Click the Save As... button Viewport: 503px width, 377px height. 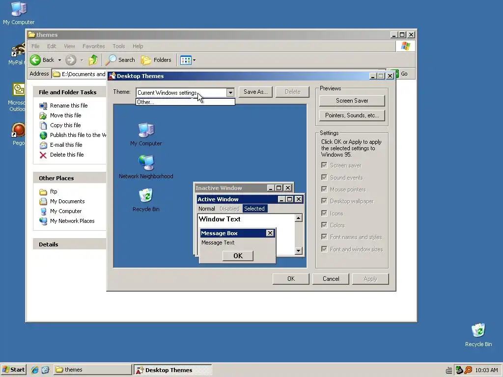click(255, 92)
